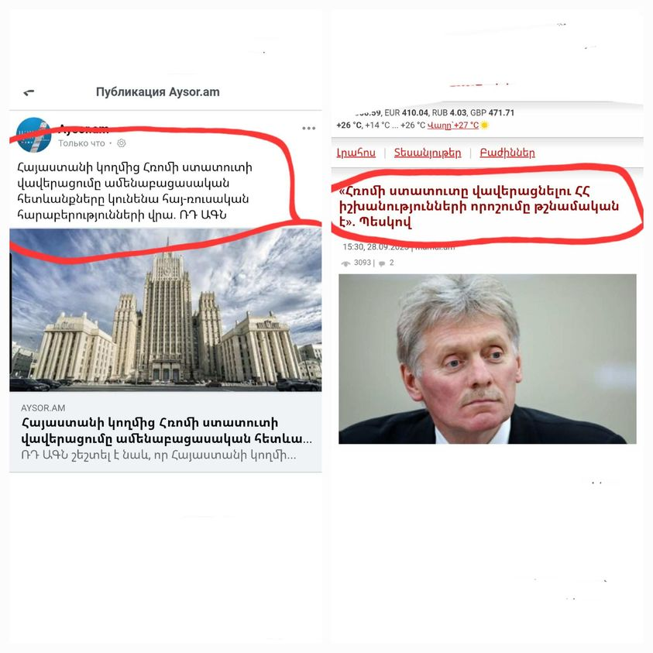Viewport: 653px width, 653px height.
Task: Tap the back arrow next to Публикация
Action: click(29, 92)
